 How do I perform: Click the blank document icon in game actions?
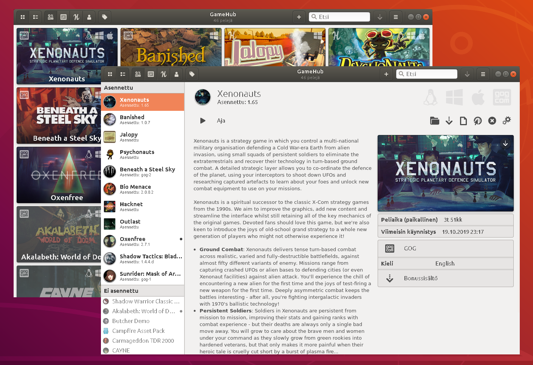click(463, 121)
